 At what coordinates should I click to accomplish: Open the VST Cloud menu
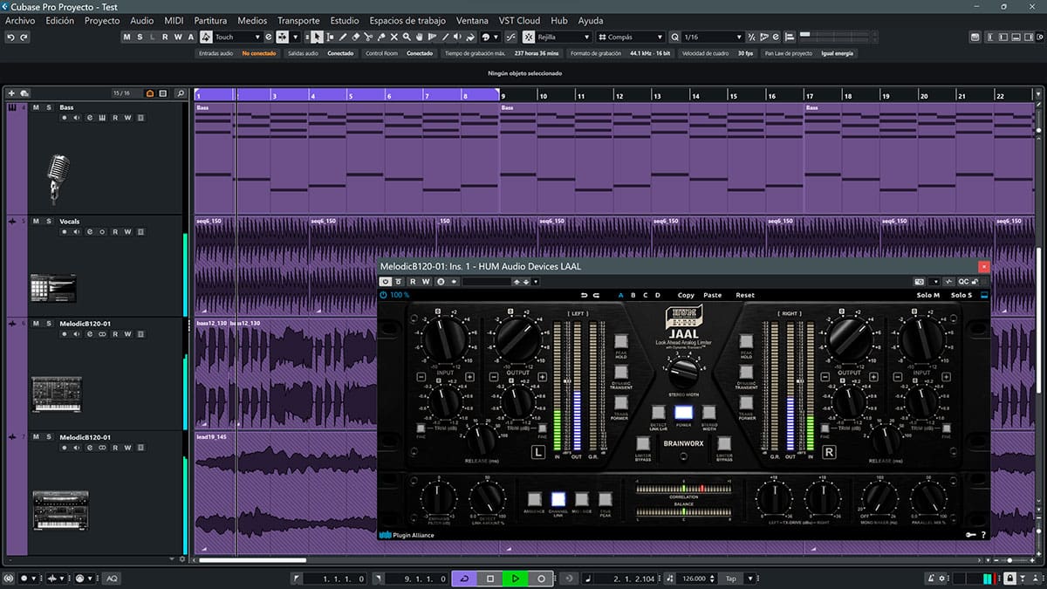520,20
